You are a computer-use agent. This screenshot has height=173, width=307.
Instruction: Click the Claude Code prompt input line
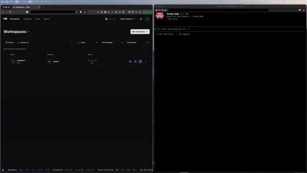click(x=229, y=29)
